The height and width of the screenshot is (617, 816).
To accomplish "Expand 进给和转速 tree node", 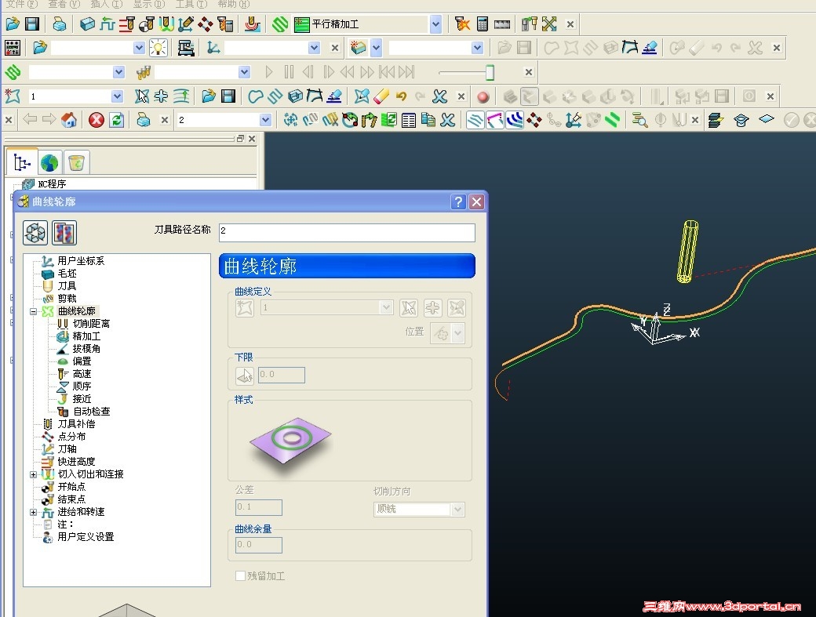I will click(33, 512).
